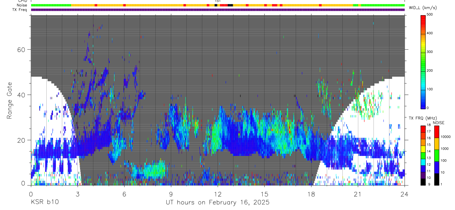The height and width of the screenshot is (210, 455).
Task: Click the NOISE level colorbar
Action: click(436, 156)
